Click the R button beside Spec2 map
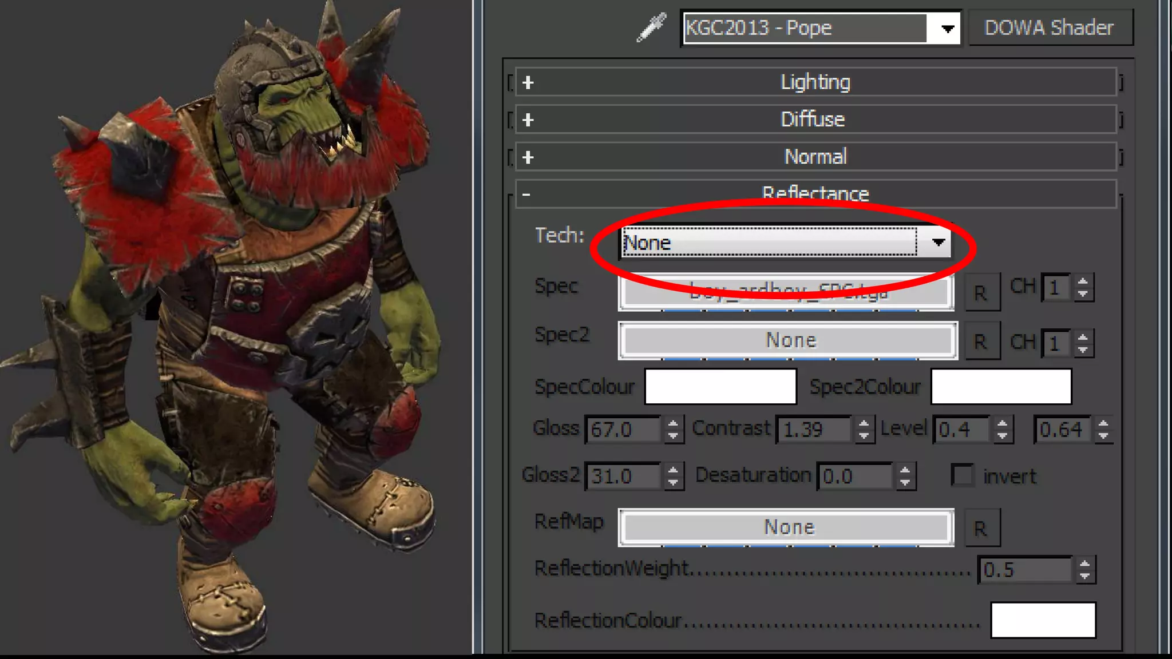Screen dimensions: 1172x659 [981, 342]
